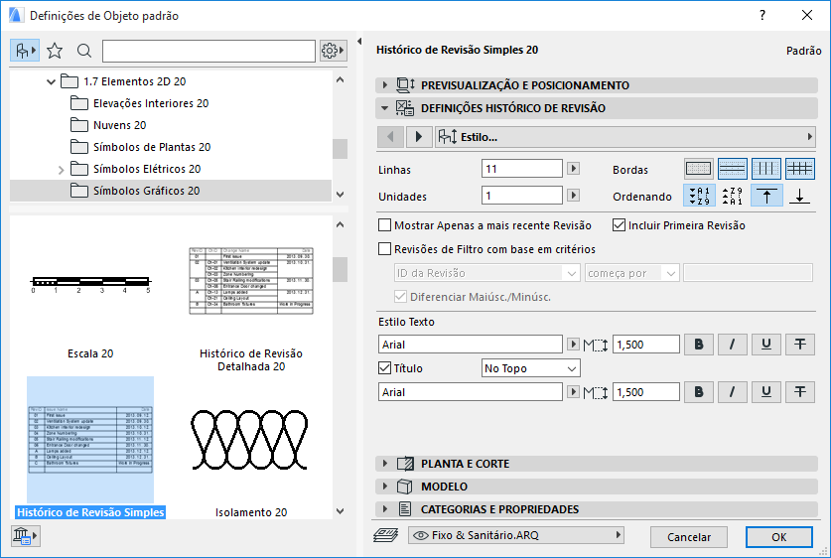Uncheck the Título checkbox
Image resolution: width=831 pixels, height=558 pixels.
[x=385, y=367]
